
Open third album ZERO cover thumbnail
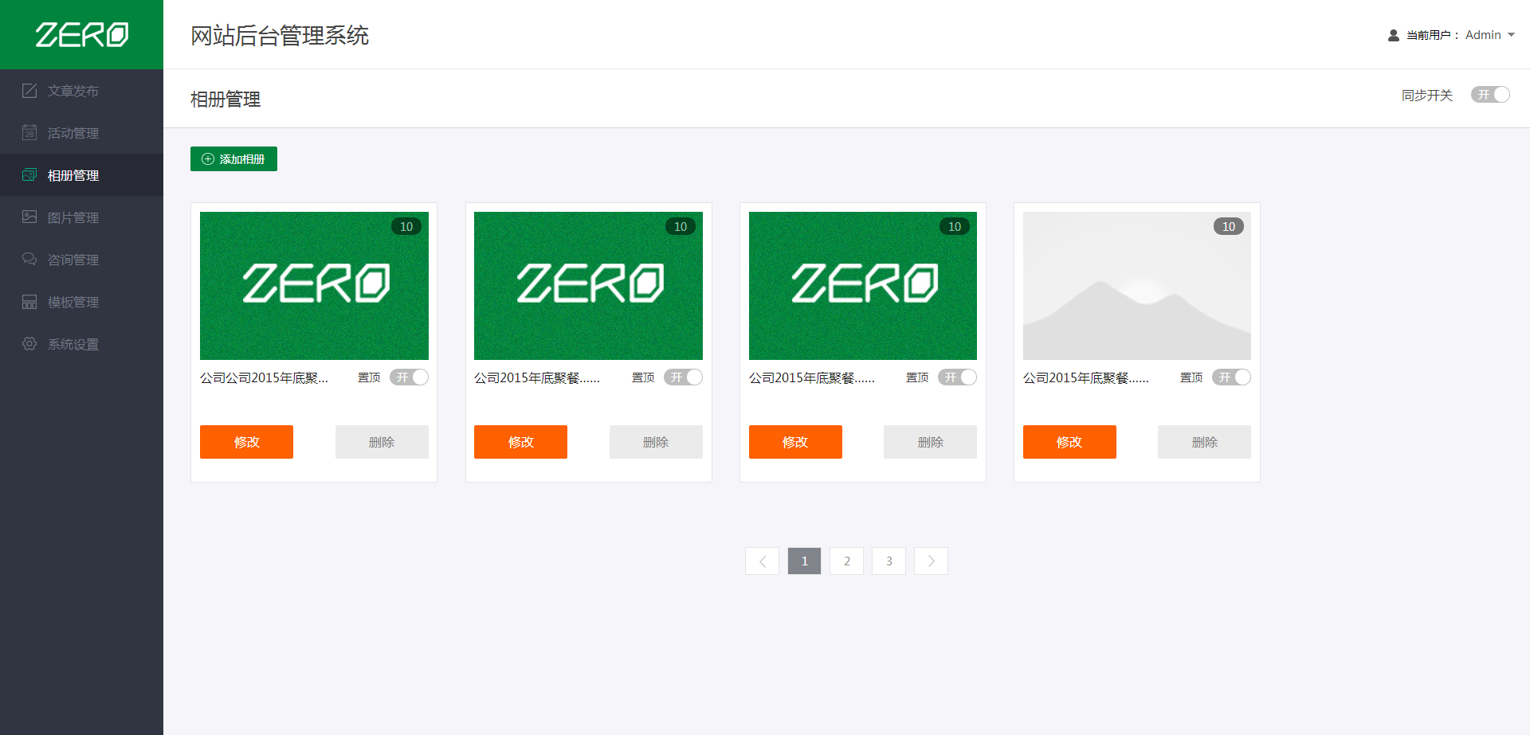pos(863,286)
